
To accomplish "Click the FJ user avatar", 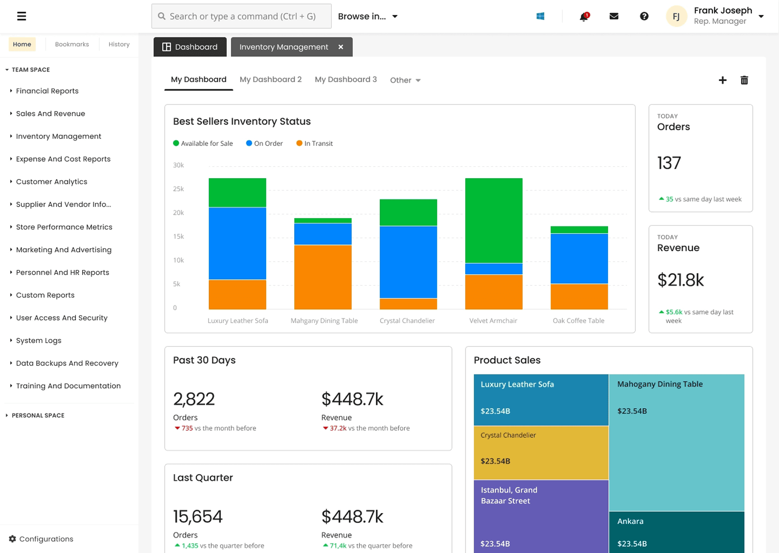I will tap(676, 16).
